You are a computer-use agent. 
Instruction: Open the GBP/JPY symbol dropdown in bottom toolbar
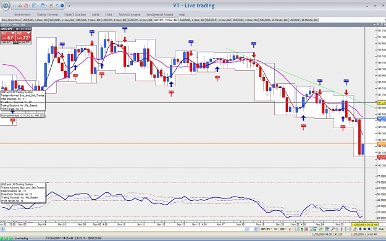tap(266, 229)
